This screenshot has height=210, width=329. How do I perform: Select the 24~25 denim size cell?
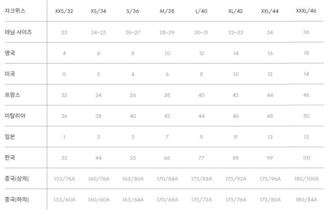click(x=98, y=32)
